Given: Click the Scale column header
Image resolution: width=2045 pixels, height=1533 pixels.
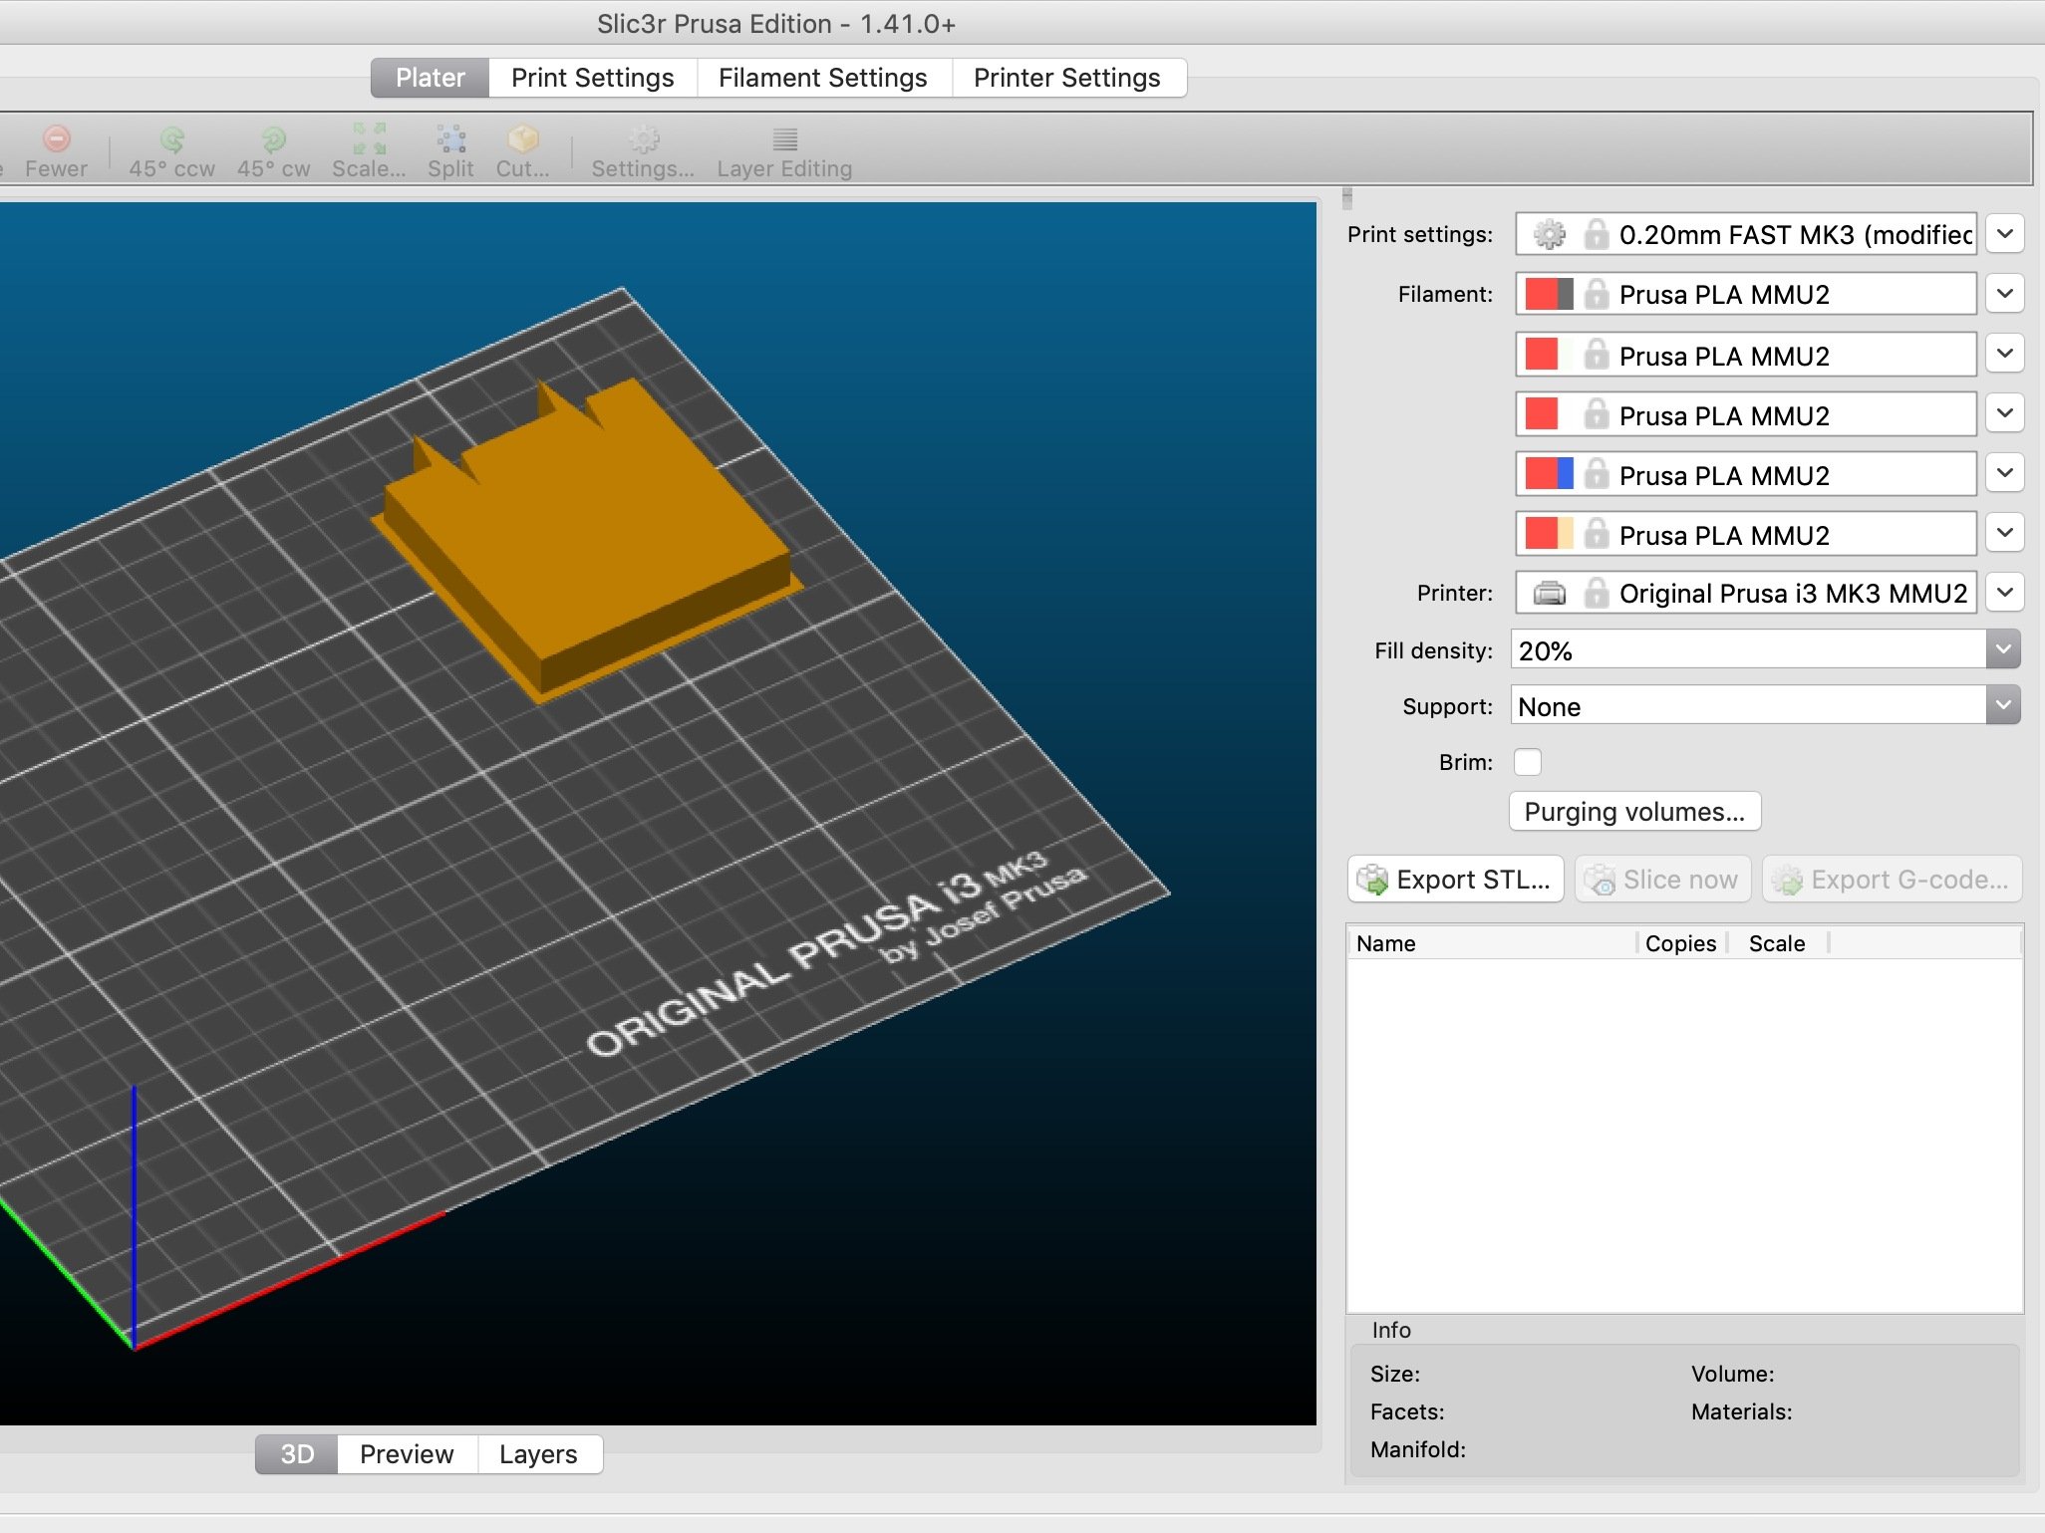Looking at the screenshot, I should pos(1778,943).
